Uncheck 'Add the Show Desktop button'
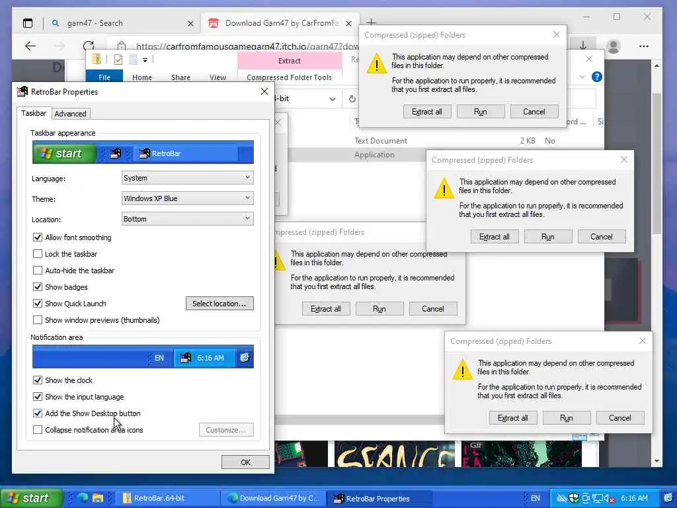The height and width of the screenshot is (508, 677). coord(38,413)
